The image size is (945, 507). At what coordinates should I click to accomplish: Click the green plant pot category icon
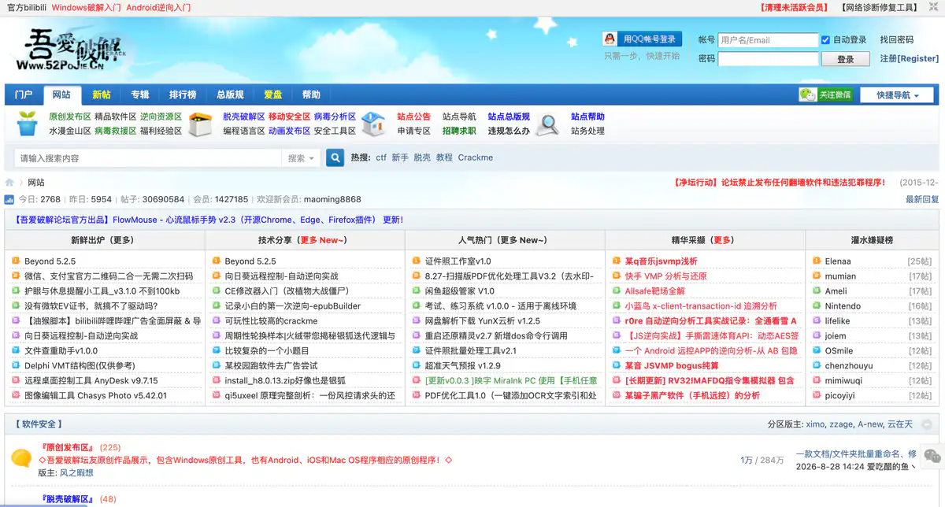coord(28,124)
